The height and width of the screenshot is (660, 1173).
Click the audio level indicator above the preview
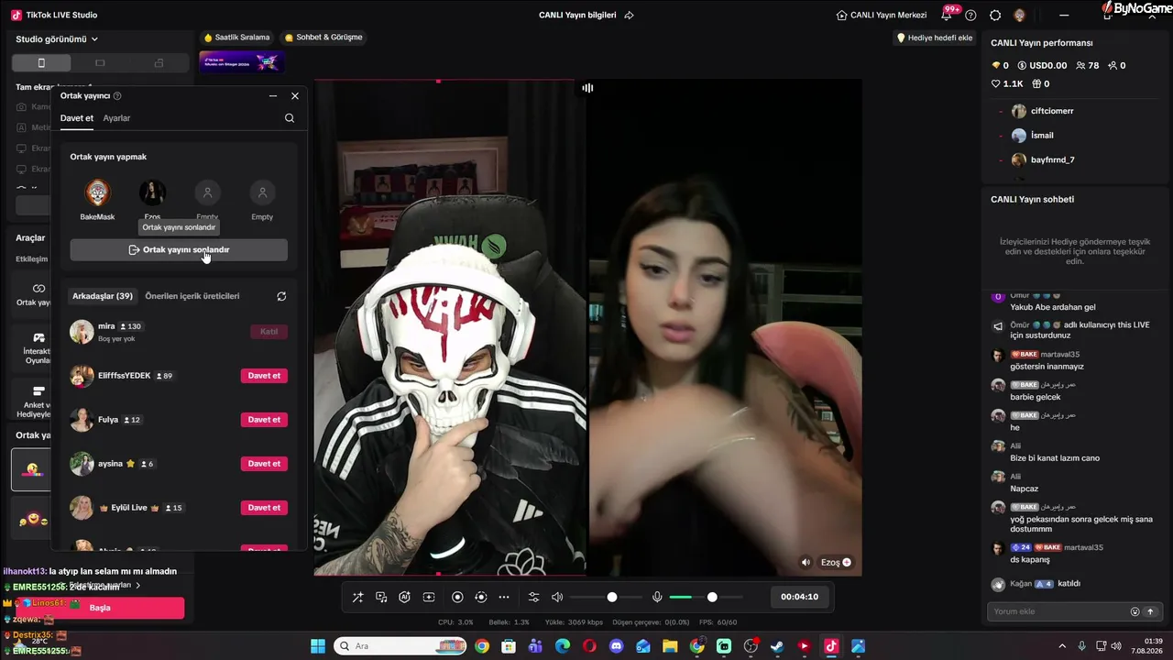(x=587, y=88)
